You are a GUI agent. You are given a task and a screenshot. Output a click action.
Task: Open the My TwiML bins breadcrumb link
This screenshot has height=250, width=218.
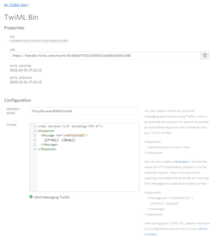tap(15, 5)
